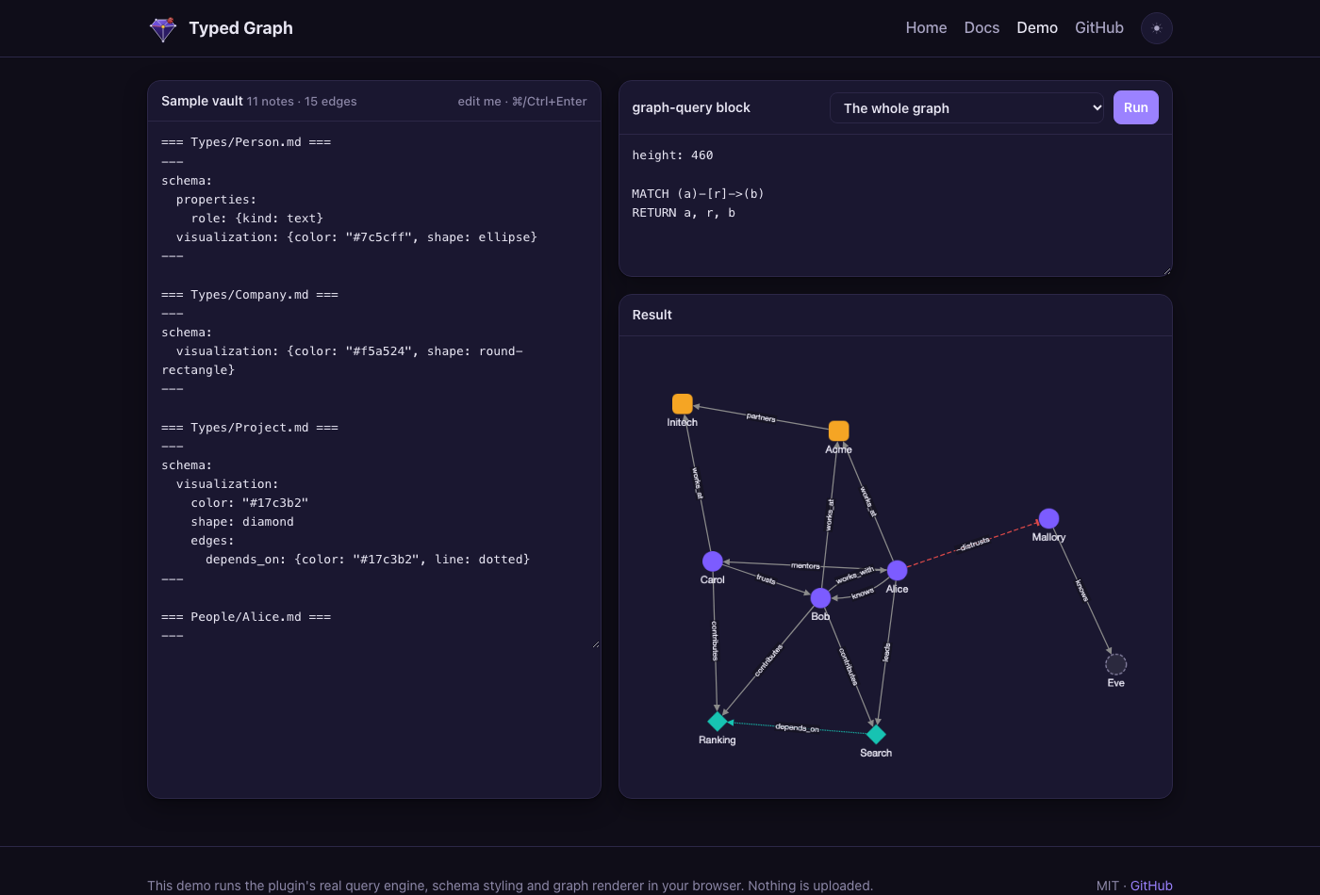
Task: Open the Docs nav item
Action: (982, 28)
